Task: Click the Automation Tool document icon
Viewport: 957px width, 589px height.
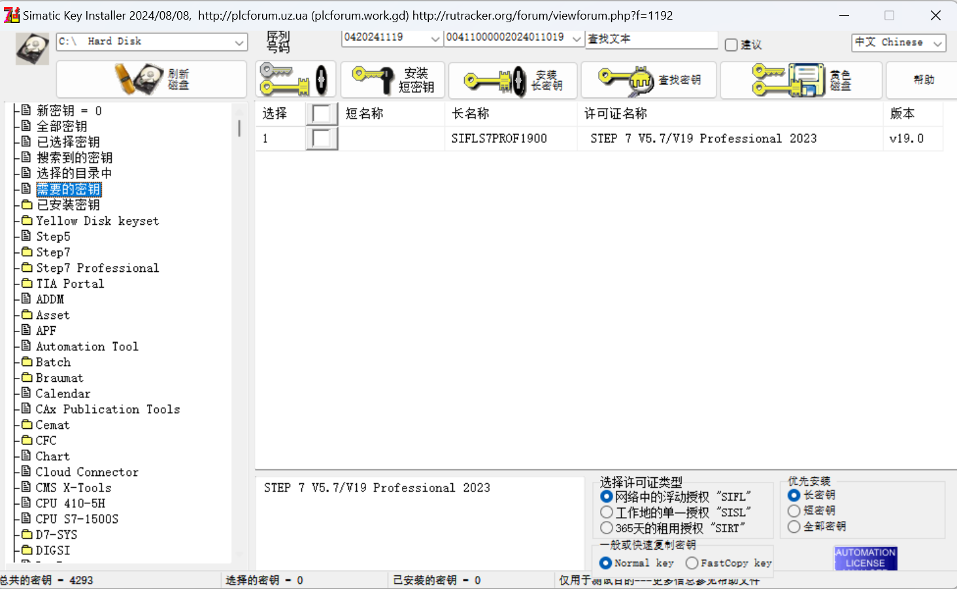Action: 26,346
